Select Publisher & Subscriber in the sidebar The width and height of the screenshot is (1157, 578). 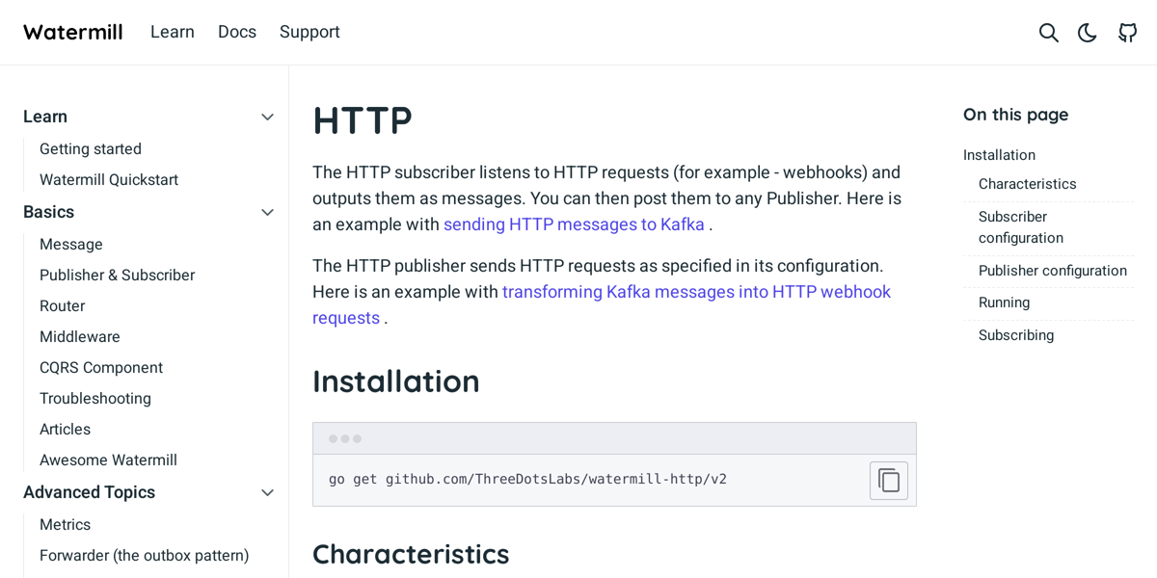click(x=117, y=275)
